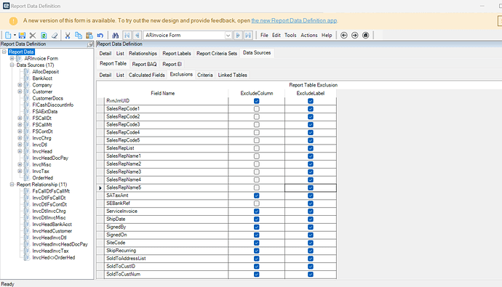Select the BankAcct data source node
This screenshot has height=287, width=502.
pos(42,78)
